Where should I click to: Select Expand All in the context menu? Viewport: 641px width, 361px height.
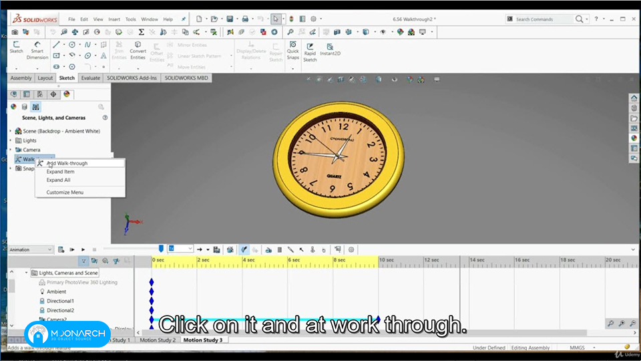coord(58,180)
